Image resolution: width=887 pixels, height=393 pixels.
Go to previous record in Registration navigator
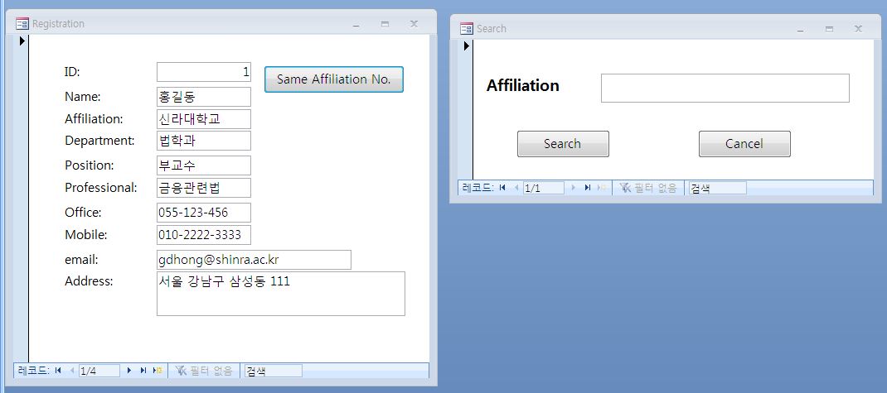pos(72,371)
